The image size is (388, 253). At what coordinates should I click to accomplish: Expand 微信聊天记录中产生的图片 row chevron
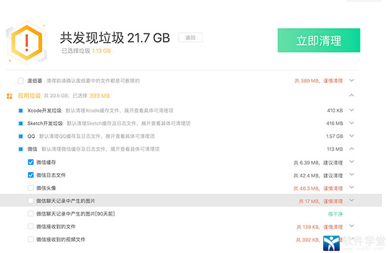pyautogui.click(x=352, y=200)
